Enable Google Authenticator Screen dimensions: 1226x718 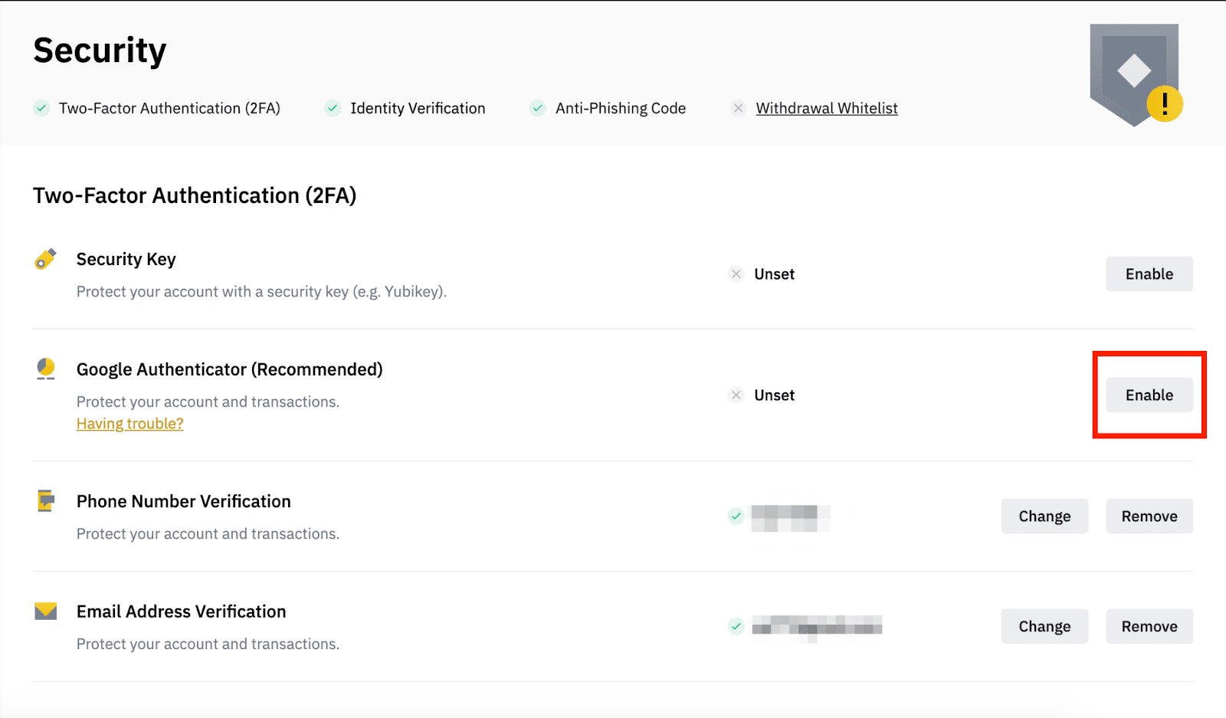click(x=1149, y=395)
